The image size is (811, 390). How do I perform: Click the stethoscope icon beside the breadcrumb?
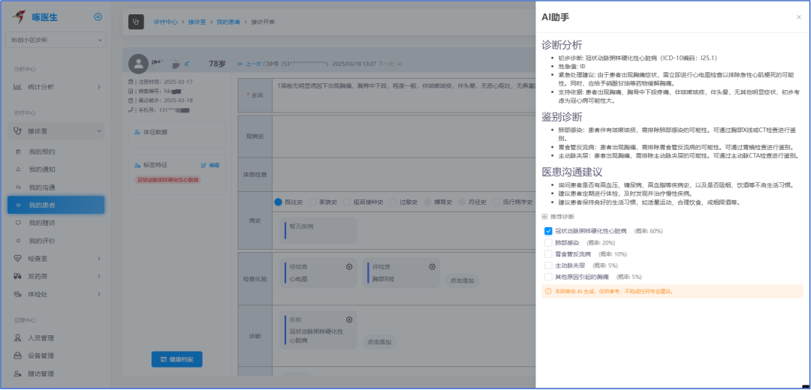coord(136,22)
